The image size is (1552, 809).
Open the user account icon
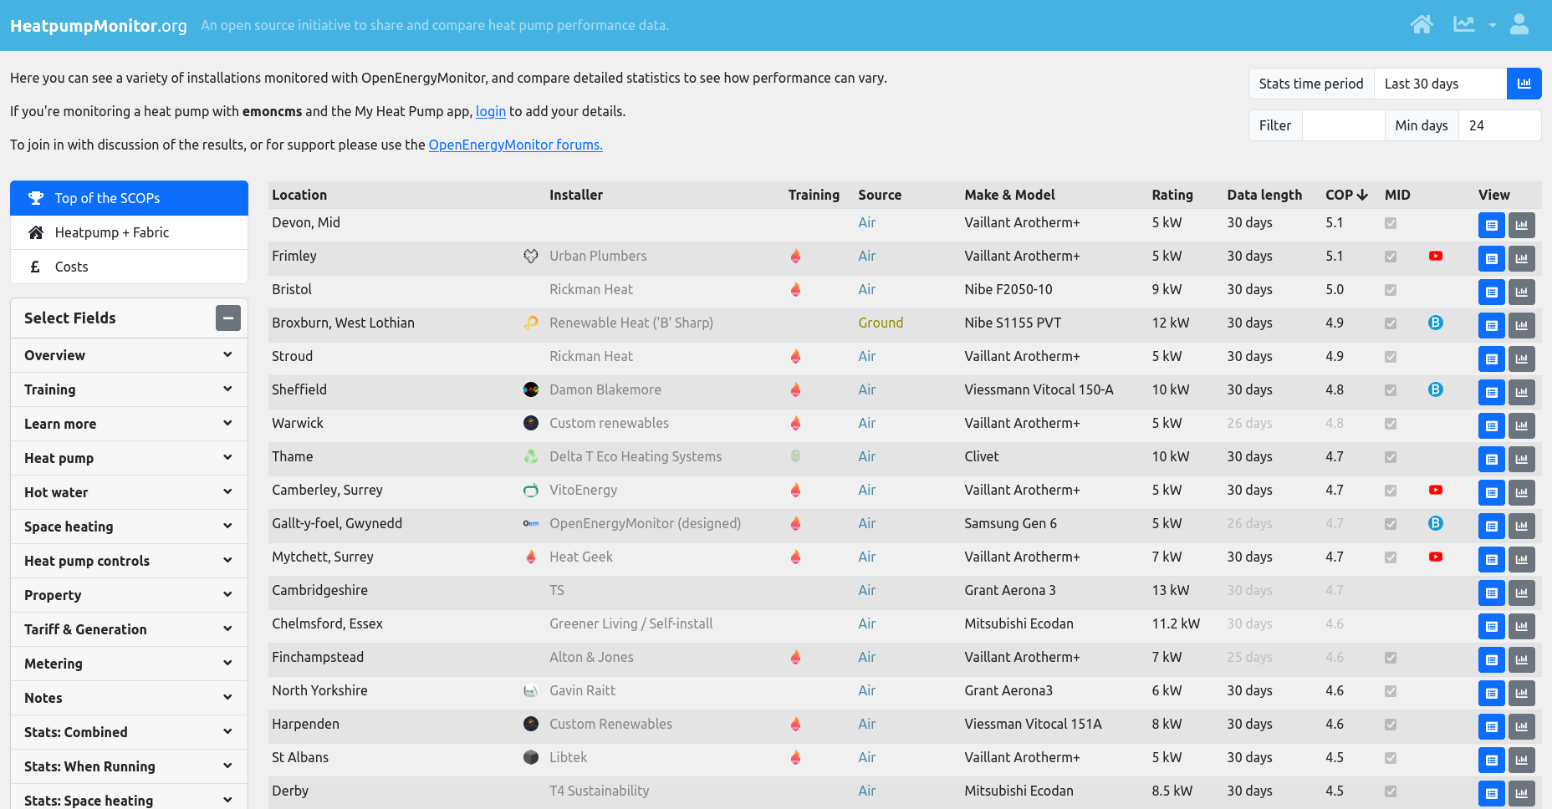pyautogui.click(x=1519, y=24)
